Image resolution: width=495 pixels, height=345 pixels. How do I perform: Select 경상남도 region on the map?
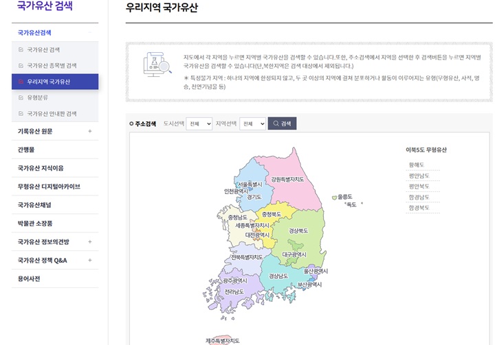pyautogui.click(x=278, y=276)
